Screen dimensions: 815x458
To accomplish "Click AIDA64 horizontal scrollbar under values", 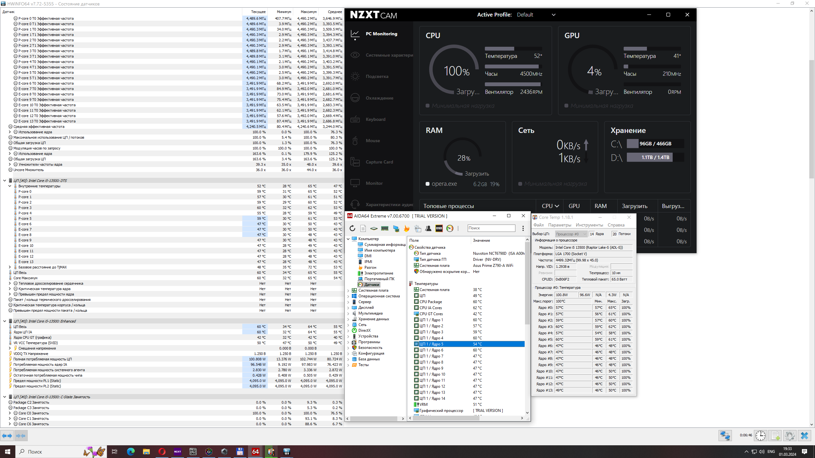I will pyautogui.click(x=446, y=418).
